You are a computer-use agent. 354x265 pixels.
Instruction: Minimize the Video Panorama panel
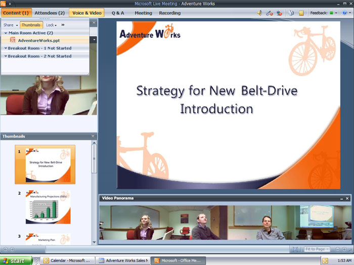[x=341, y=198]
